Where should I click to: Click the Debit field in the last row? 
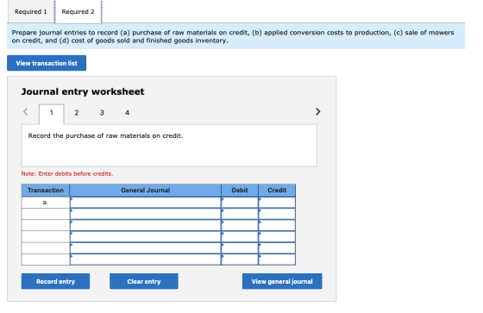240,260
